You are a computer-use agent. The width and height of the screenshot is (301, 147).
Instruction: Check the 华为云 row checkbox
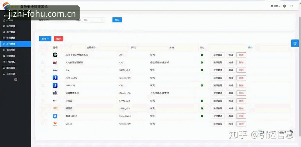click(x=43, y=101)
